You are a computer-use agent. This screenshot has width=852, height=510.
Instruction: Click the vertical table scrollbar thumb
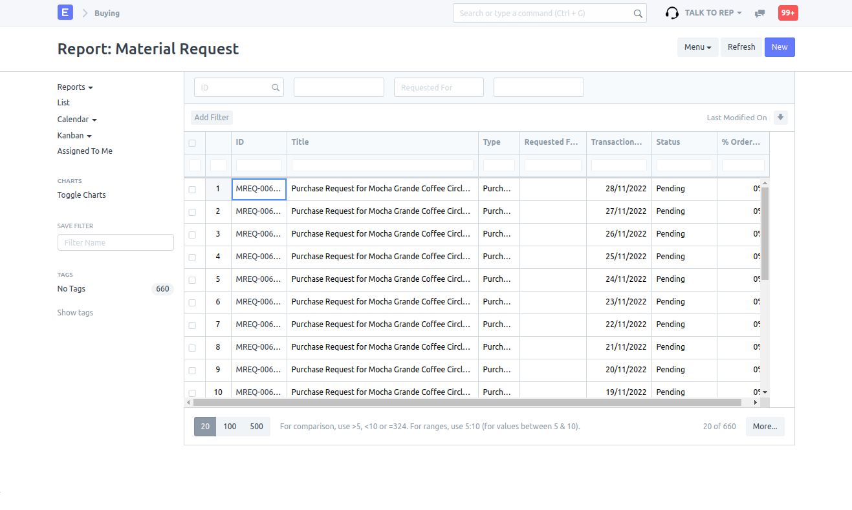[765, 233]
